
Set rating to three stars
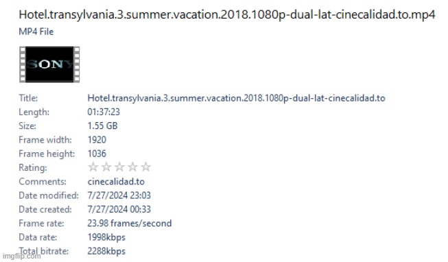click(119, 167)
